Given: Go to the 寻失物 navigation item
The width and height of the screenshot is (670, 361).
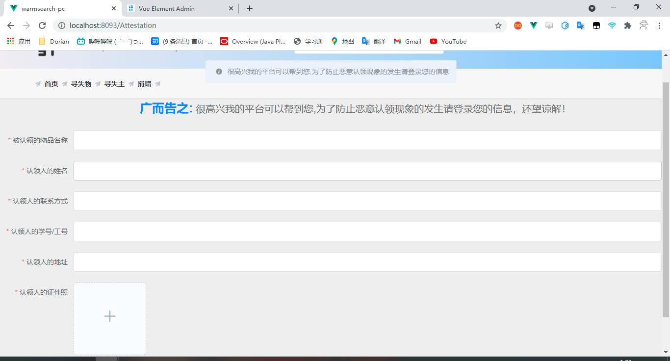Looking at the screenshot, I should coord(81,84).
